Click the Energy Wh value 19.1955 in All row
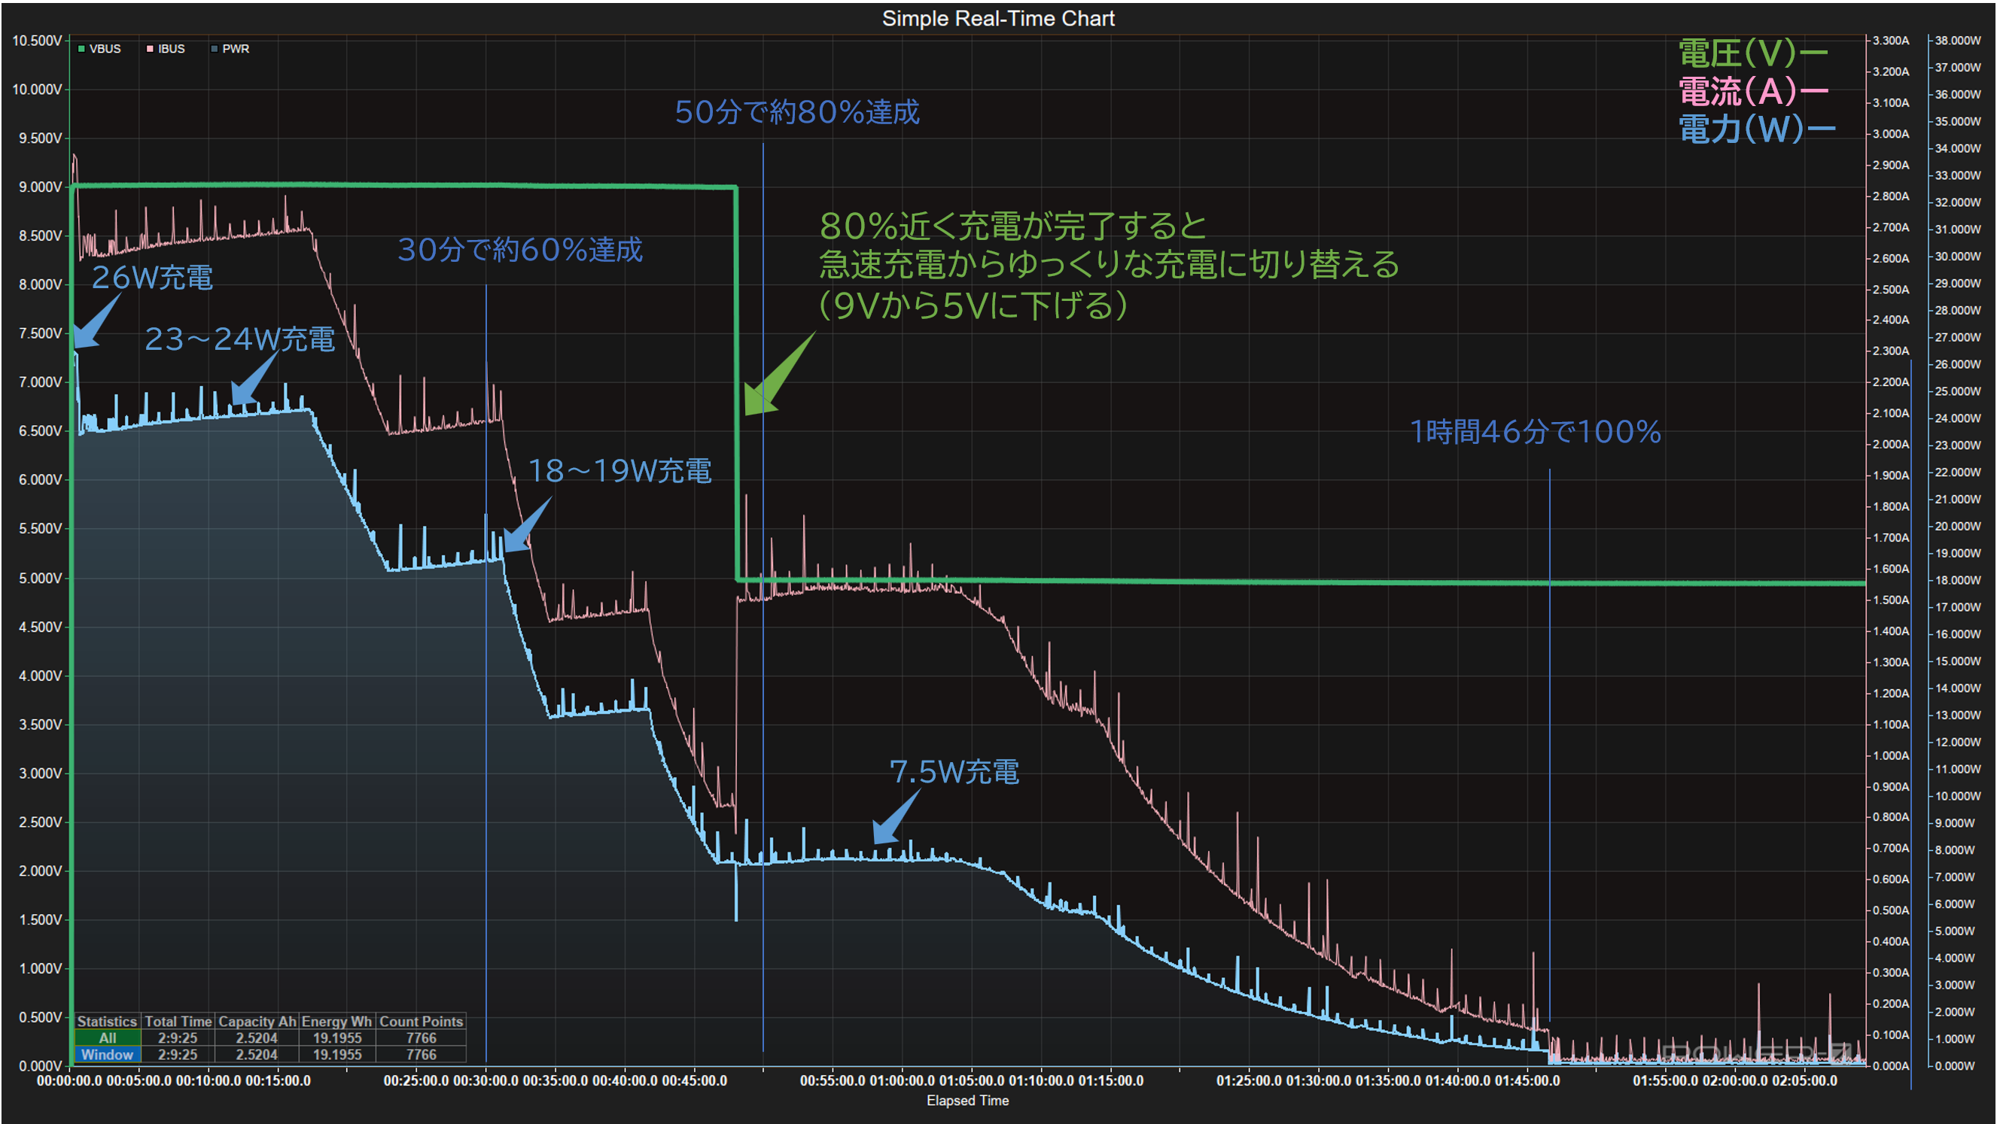1997x1124 pixels. point(336,1038)
